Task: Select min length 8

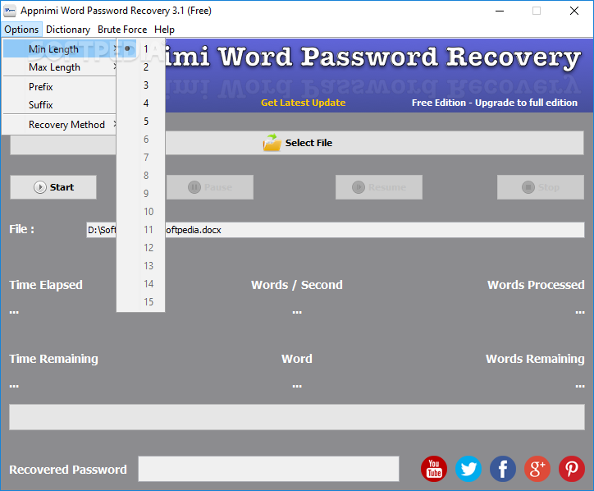Action: [x=140, y=176]
